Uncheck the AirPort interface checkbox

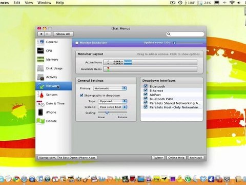pos(146,95)
